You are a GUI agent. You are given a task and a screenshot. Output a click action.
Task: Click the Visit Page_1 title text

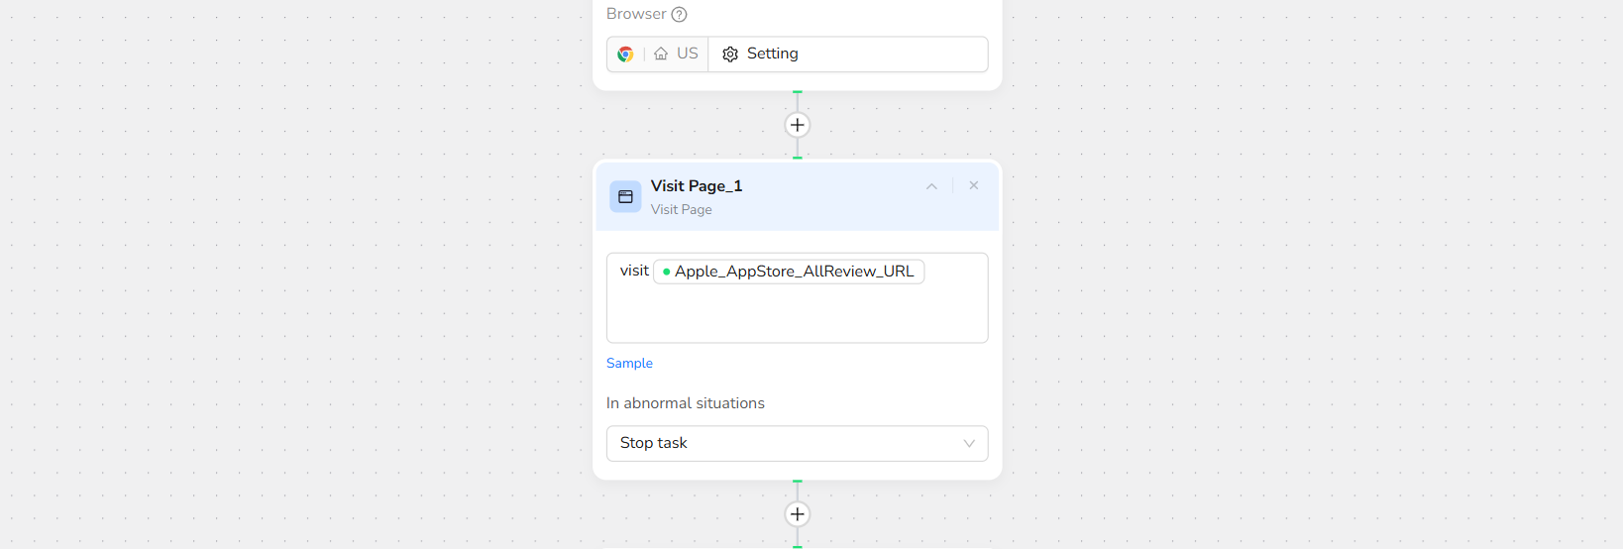tap(697, 186)
